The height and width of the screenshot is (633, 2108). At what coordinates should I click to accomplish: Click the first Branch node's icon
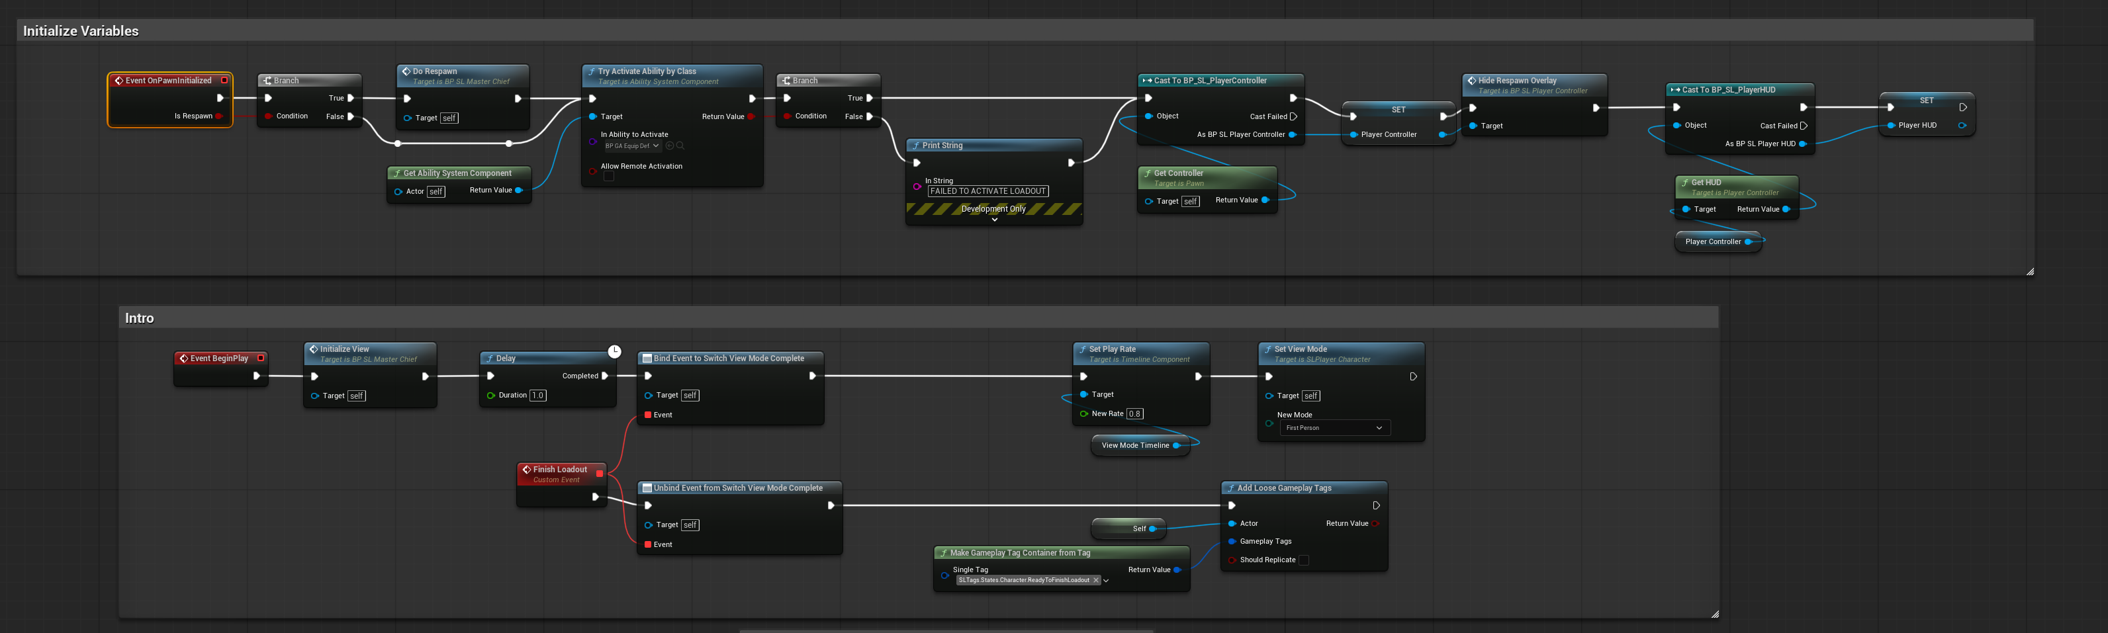click(x=267, y=81)
